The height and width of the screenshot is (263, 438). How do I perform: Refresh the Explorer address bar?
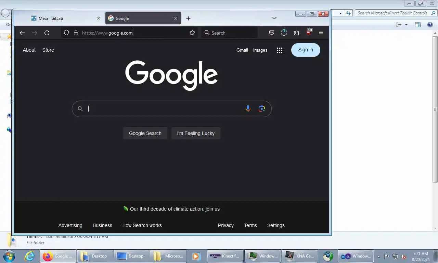tap(348, 13)
